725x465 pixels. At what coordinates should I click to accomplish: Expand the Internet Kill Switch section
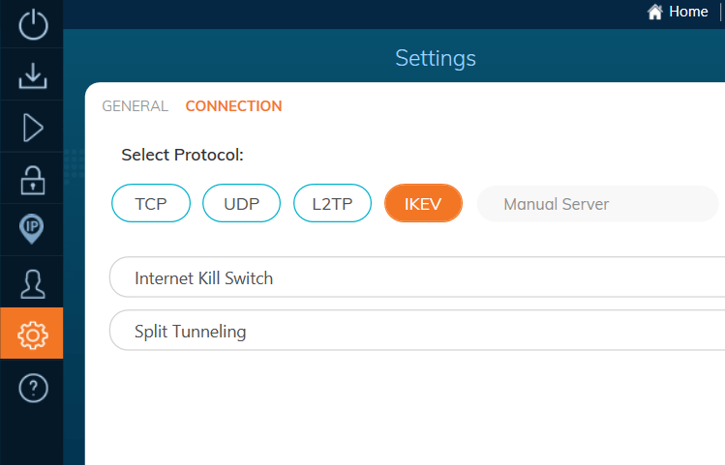[417, 277]
